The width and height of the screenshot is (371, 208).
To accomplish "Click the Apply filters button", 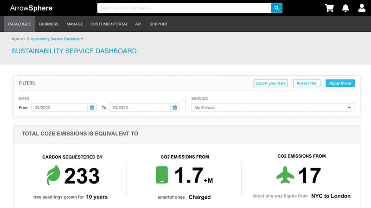I will (340, 83).
